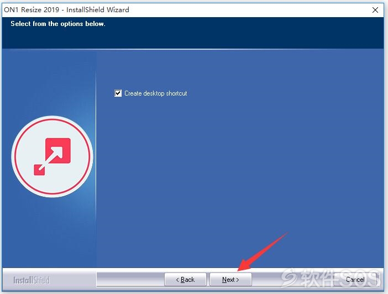
Task: Click the 'Select from the options below.' heading
Action: tap(58, 24)
